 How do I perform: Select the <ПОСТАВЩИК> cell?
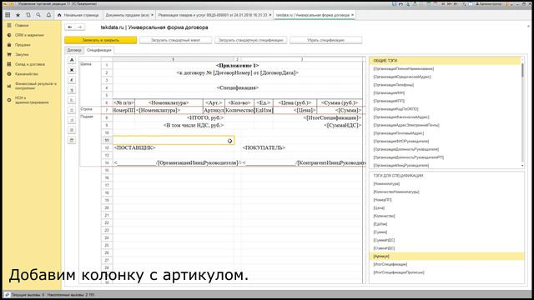(x=134, y=147)
